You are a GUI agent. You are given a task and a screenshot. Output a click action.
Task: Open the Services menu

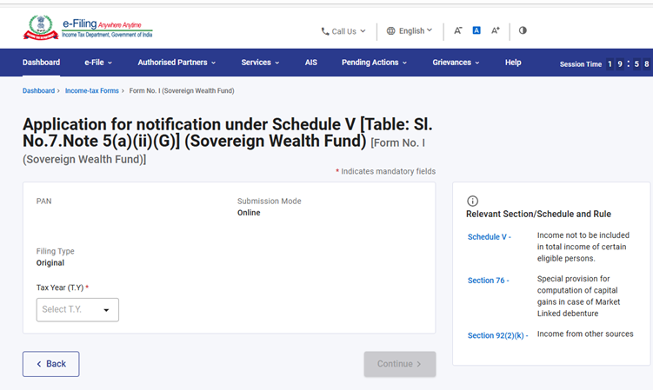260,63
